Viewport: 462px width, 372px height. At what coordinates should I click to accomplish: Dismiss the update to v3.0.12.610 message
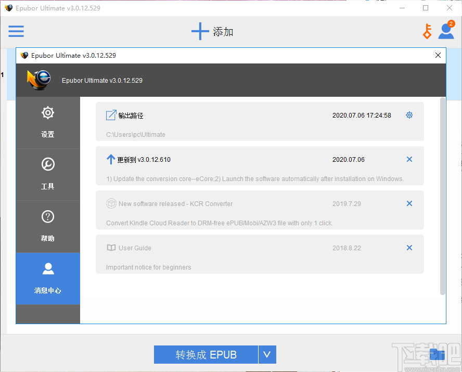[x=409, y=159]
